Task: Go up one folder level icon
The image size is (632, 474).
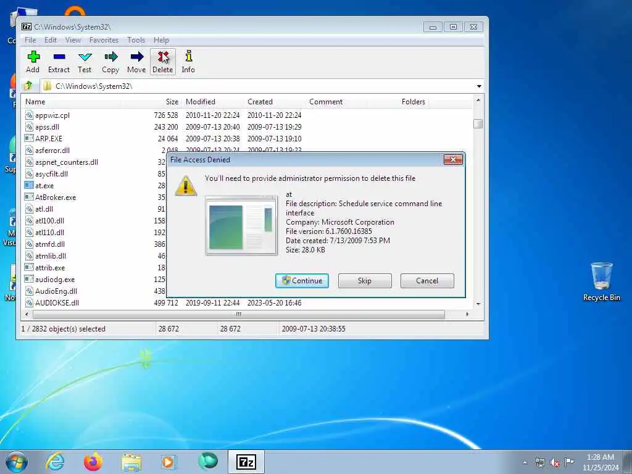Action: (28, 86)
